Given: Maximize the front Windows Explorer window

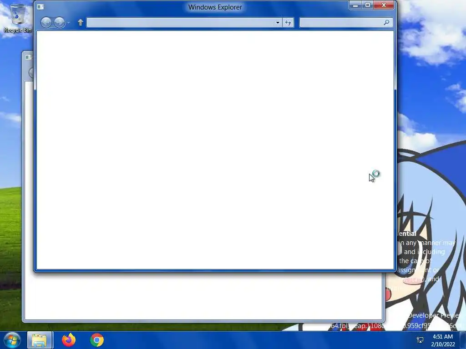Looking at the screenshot, I should pyautogui.click(x=368, y=5).
